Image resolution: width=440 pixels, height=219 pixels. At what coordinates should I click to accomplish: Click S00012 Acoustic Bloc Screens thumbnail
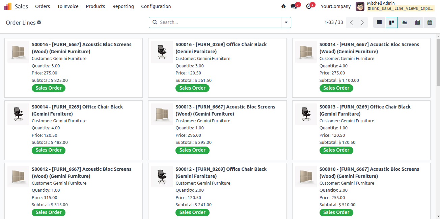click(18, 177)
